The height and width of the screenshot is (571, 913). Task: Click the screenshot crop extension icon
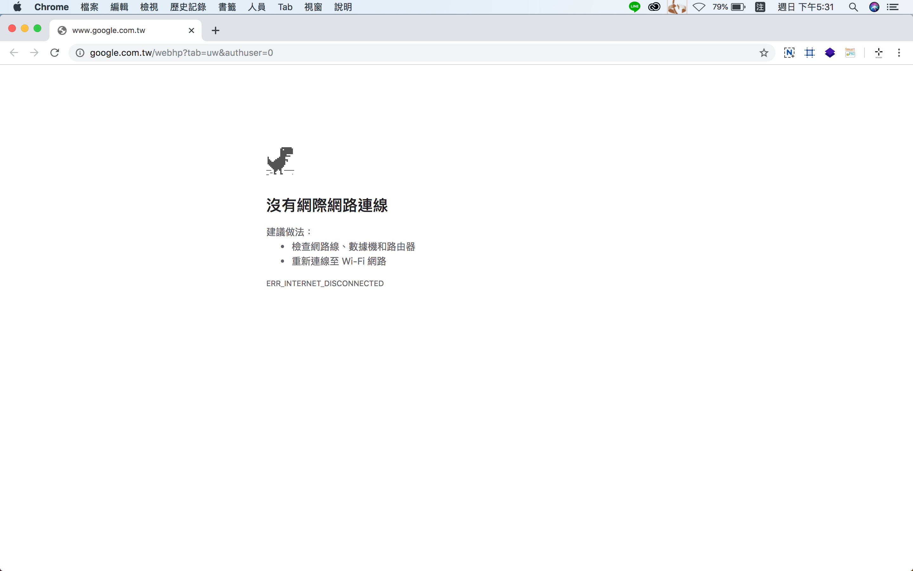(810, 52)
